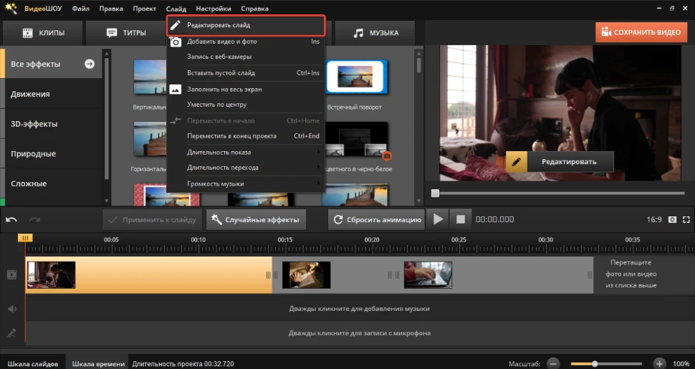Select the second clip with notebook thumbnail
Screen dimensions: 695x369
(x=306, y=275)
